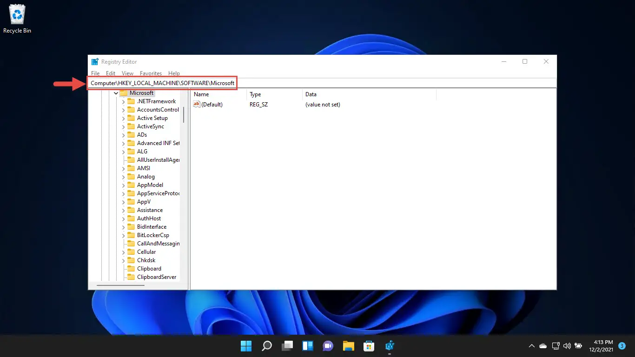The image size is (635, 357).
Task: Click the Windows Start button
Action: pos(246,346)
